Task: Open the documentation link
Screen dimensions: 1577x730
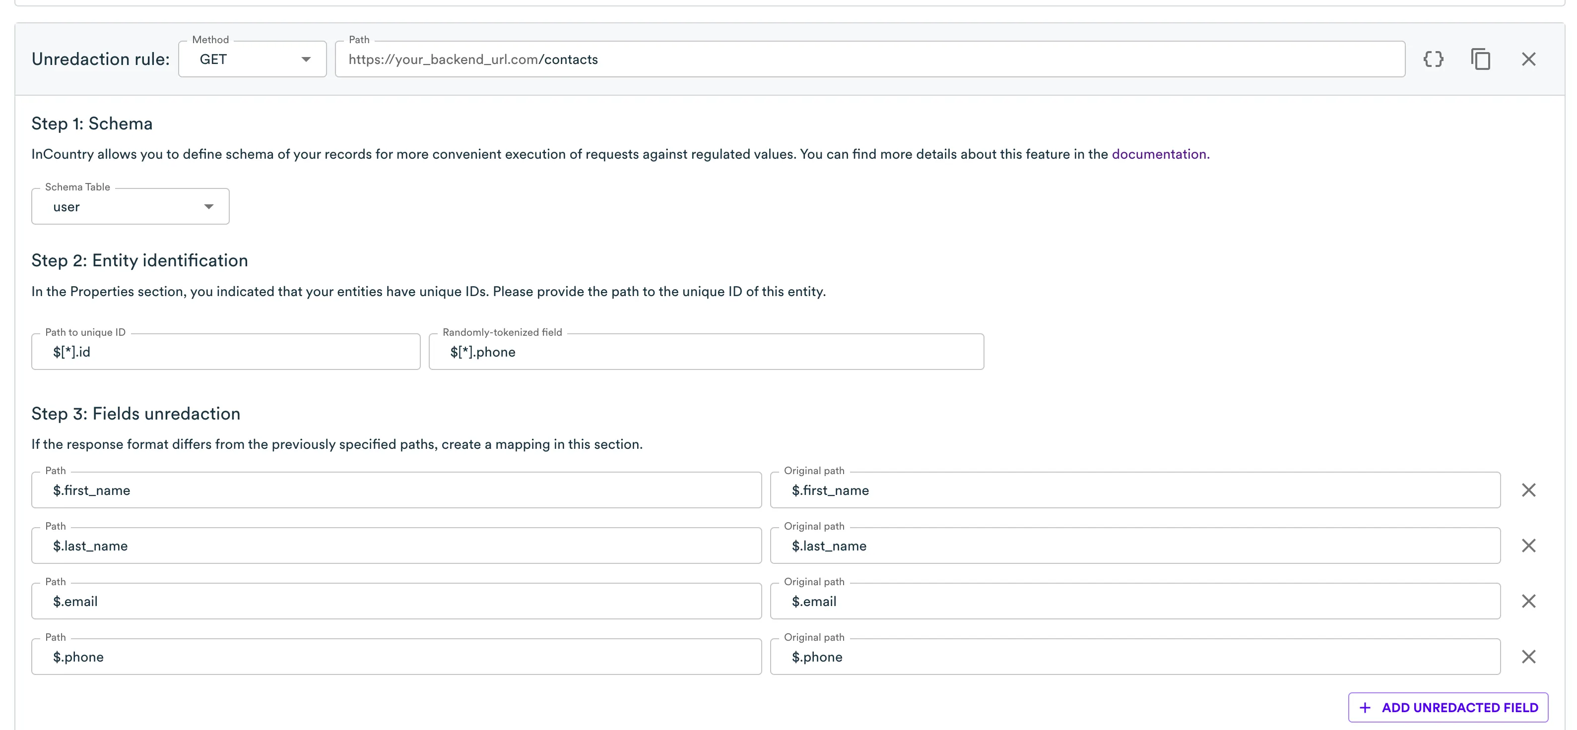Action: tap(1160, 154)
